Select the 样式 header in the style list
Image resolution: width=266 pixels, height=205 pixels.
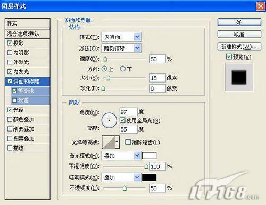[x=28, y=23]
